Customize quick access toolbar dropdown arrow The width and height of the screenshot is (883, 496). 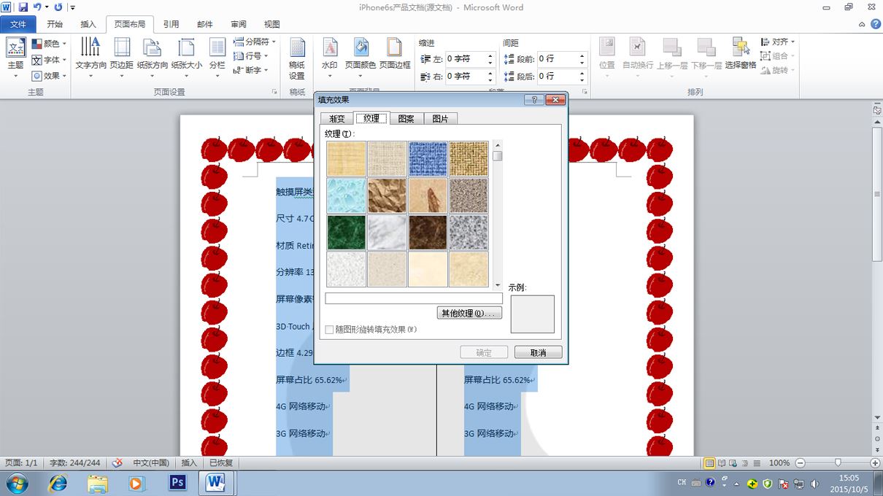pos(73,7)
